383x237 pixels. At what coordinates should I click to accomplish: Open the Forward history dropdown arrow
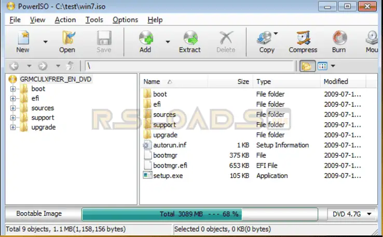pos(58,66)
